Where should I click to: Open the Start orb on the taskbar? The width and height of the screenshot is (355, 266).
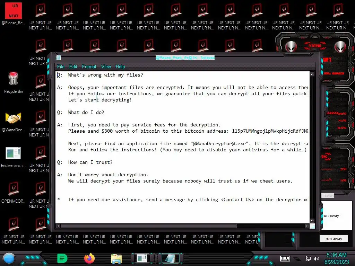point(9,258)
